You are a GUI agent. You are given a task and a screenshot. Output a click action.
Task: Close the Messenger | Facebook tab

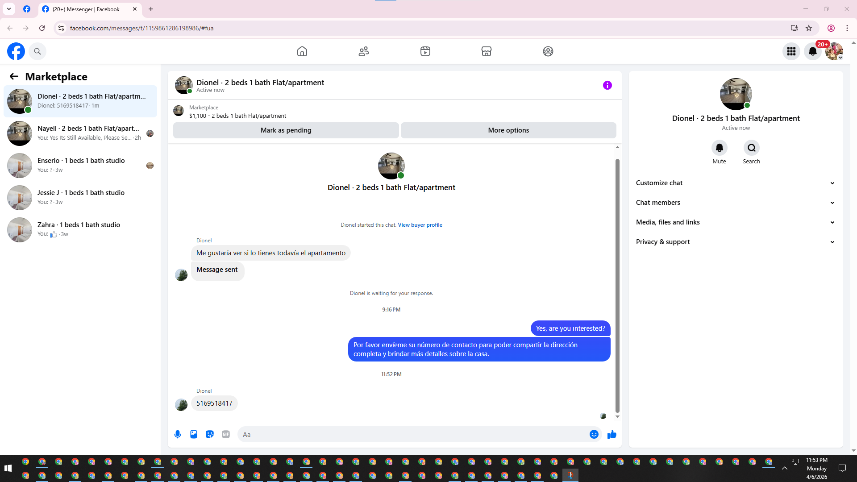click(135, 9)
